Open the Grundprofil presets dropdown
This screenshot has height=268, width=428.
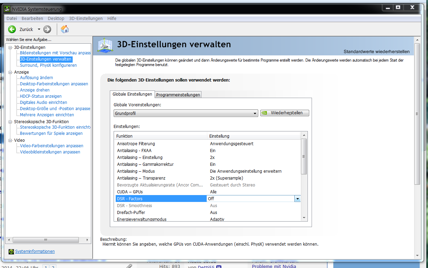coord(186,113)
